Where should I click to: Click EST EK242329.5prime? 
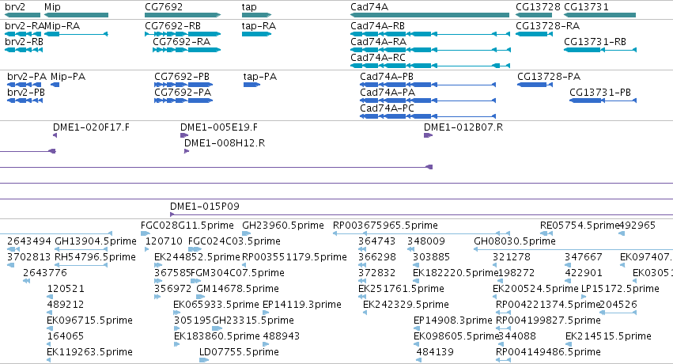click(365, 313)
